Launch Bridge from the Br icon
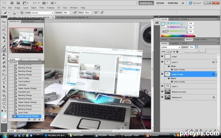The width and height of the screenshot is (221, 138). point(12,3)
